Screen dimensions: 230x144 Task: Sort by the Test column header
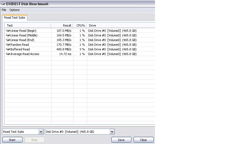(x=28, y=25)
